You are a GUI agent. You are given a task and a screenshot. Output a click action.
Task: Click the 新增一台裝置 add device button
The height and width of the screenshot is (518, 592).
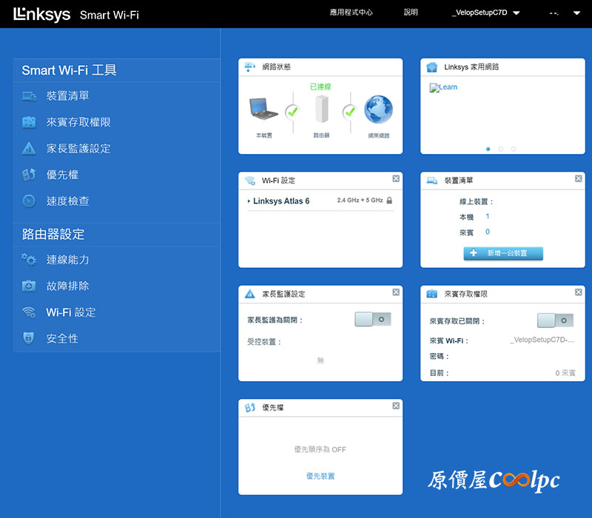503,253
